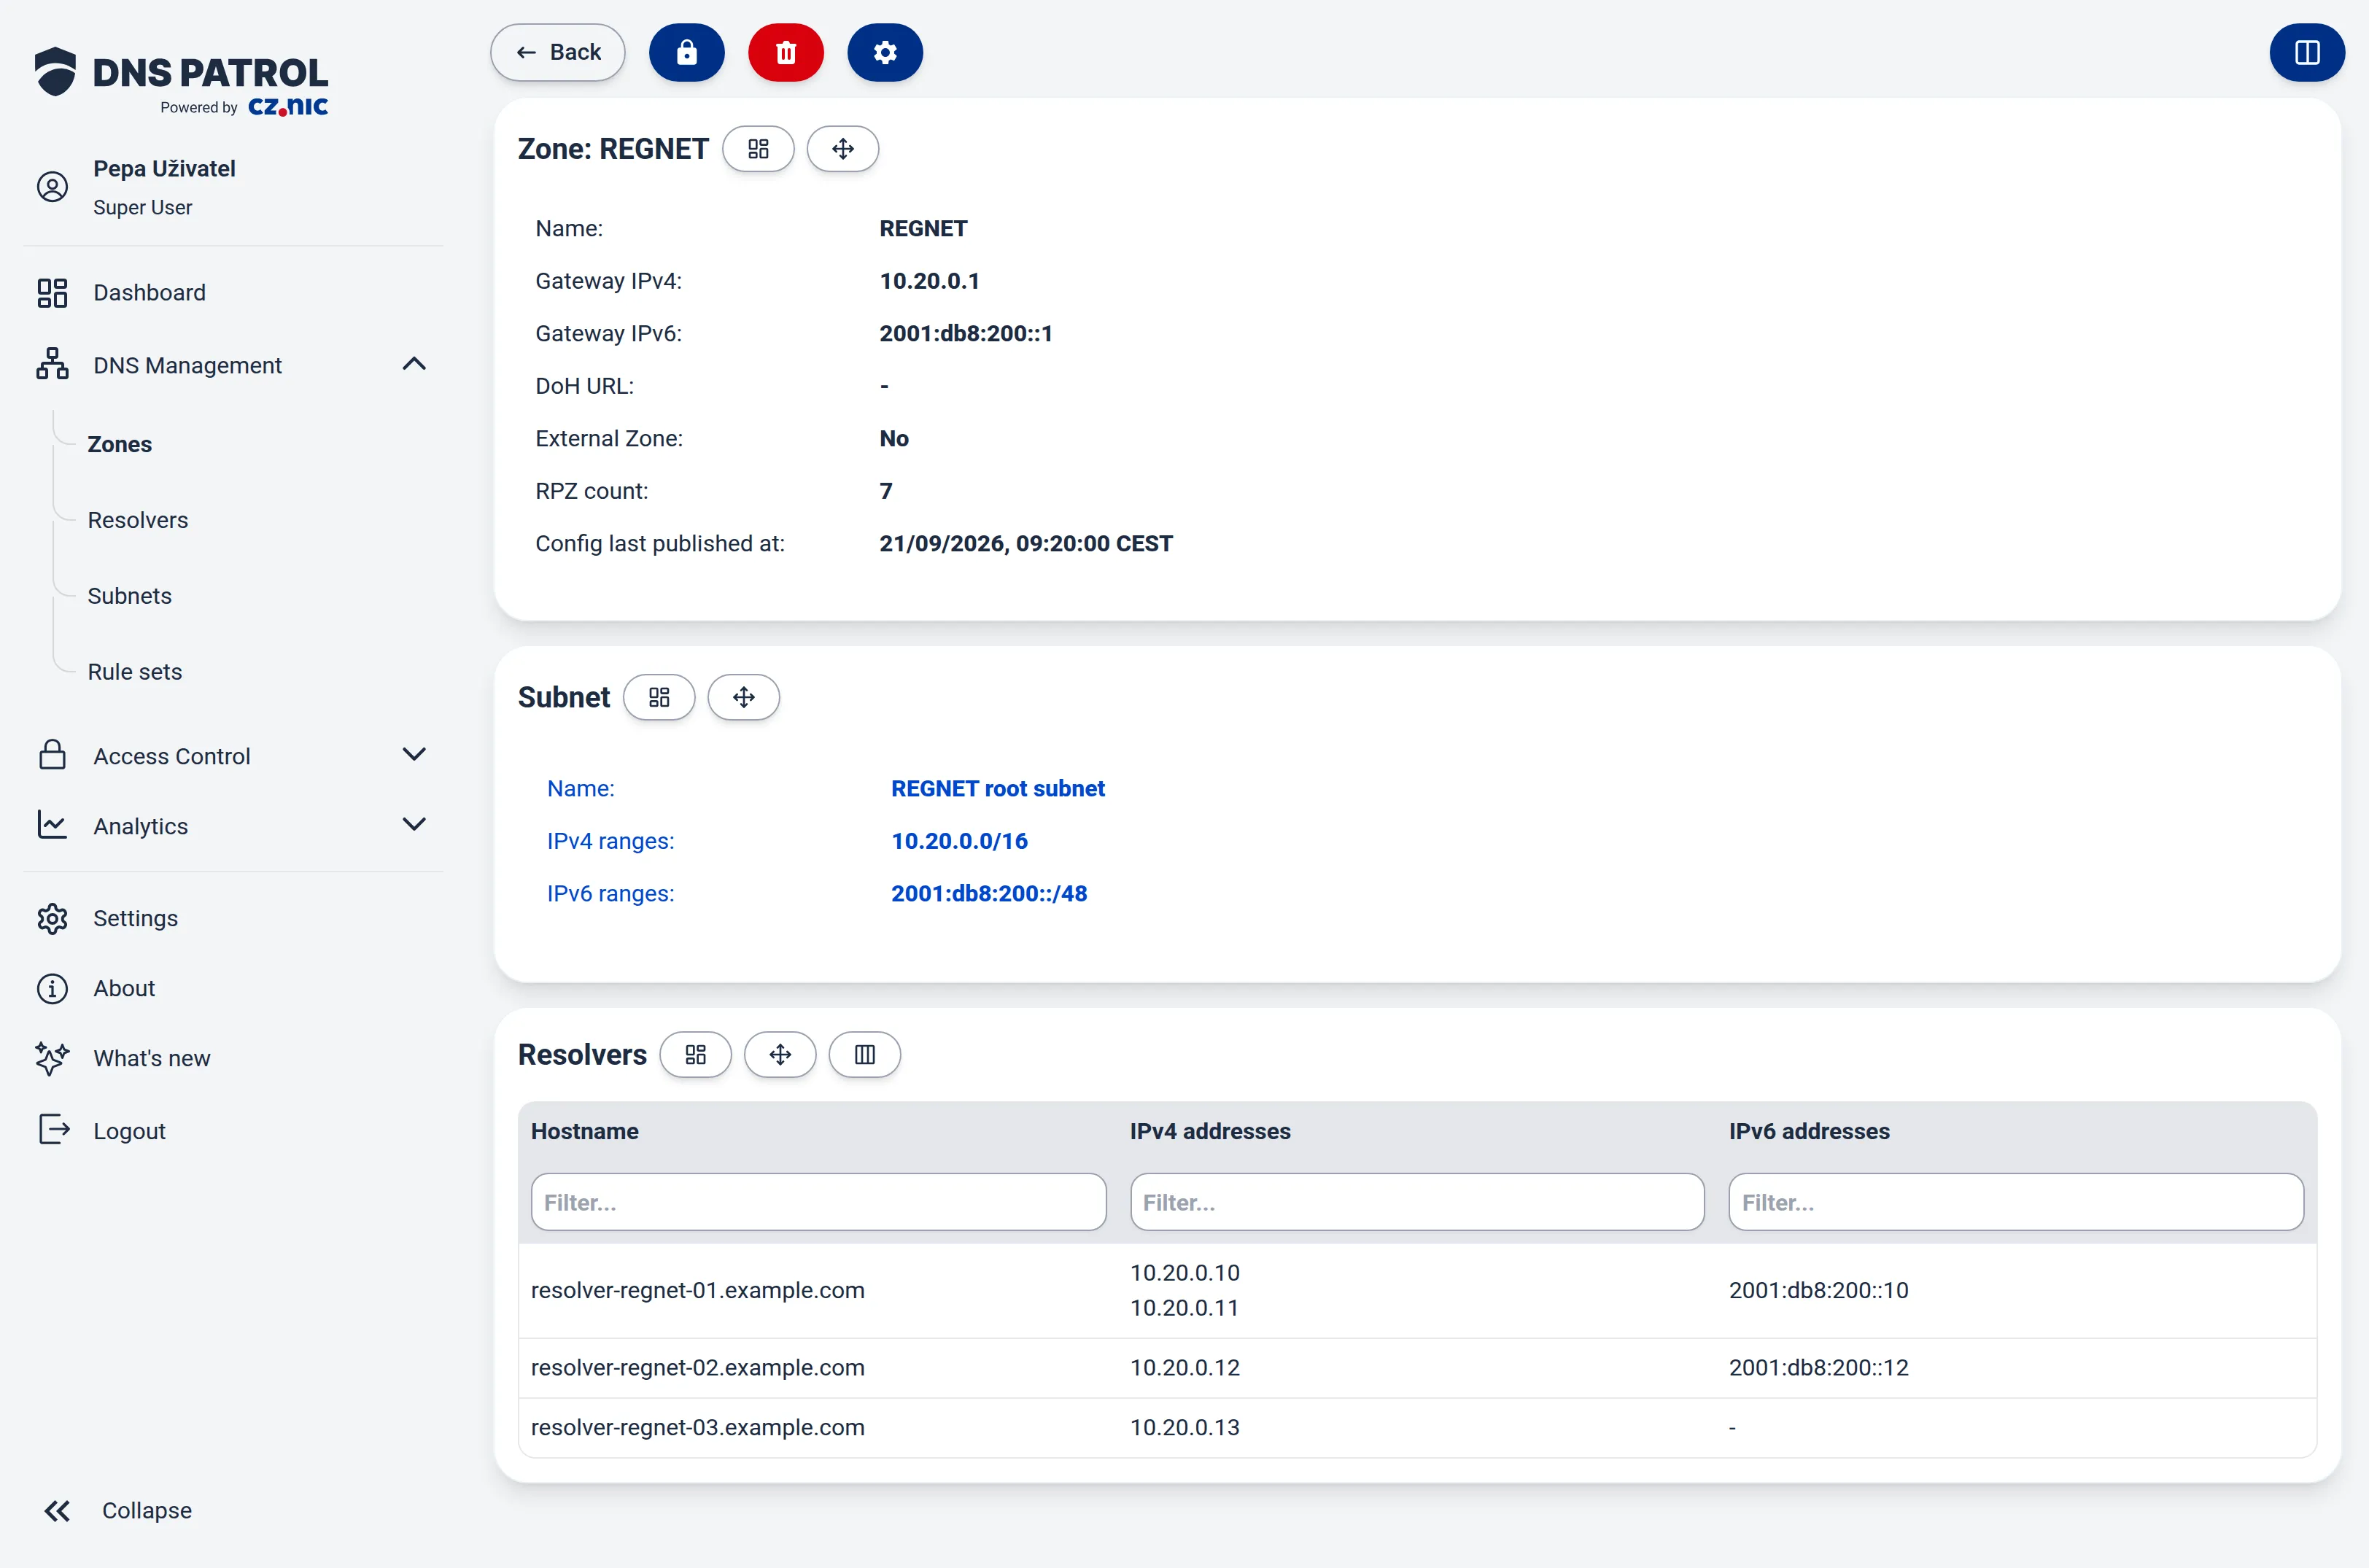2369x1568 pixels.
Task: Open the REGNET root subnet link
Action: tap(997, 788)
